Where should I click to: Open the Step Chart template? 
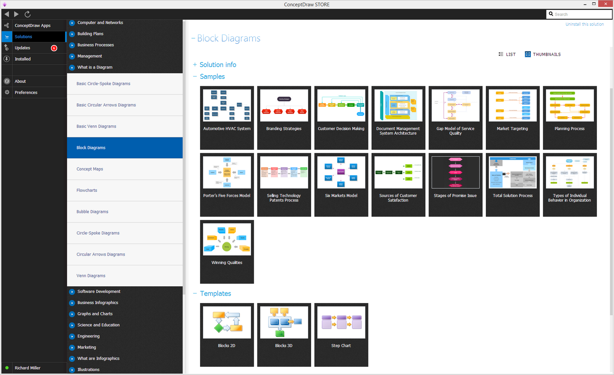click(x=341, y=335)
